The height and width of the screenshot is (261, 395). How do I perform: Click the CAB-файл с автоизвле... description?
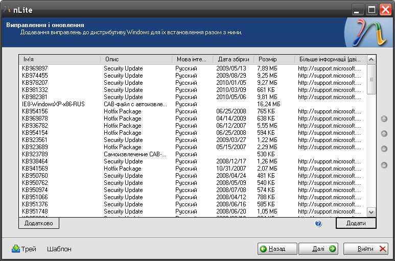point(135,104)
